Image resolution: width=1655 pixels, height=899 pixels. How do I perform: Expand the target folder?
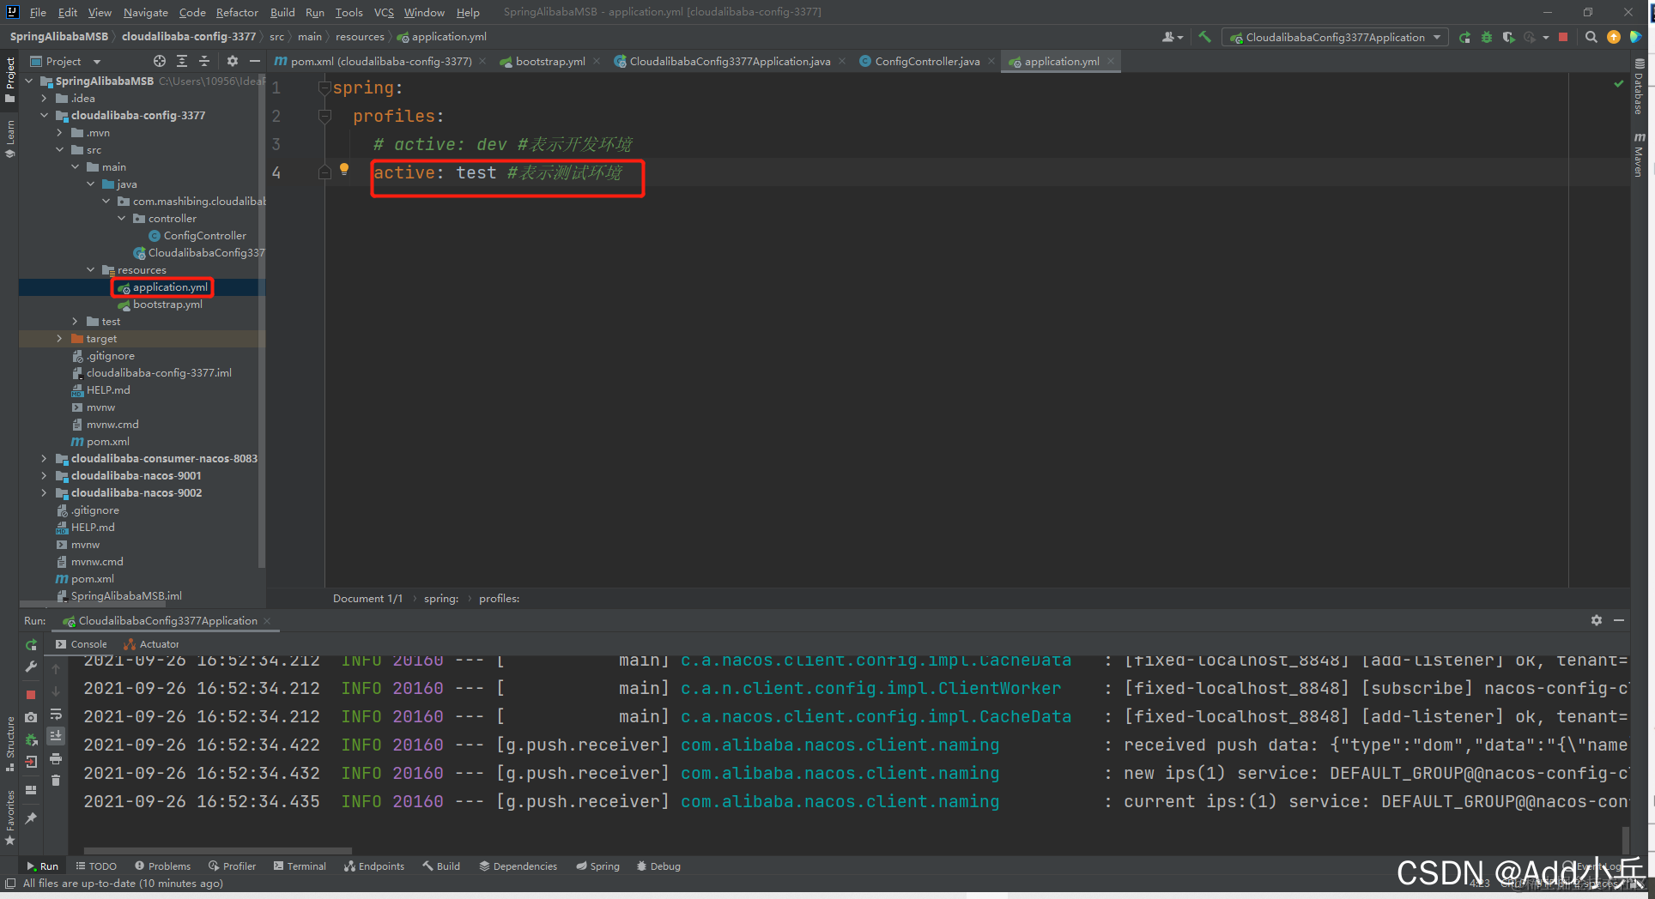[59, 338]
